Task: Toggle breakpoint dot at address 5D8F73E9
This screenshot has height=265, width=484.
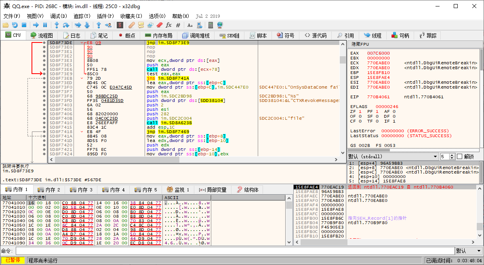Action: point(44,74)
